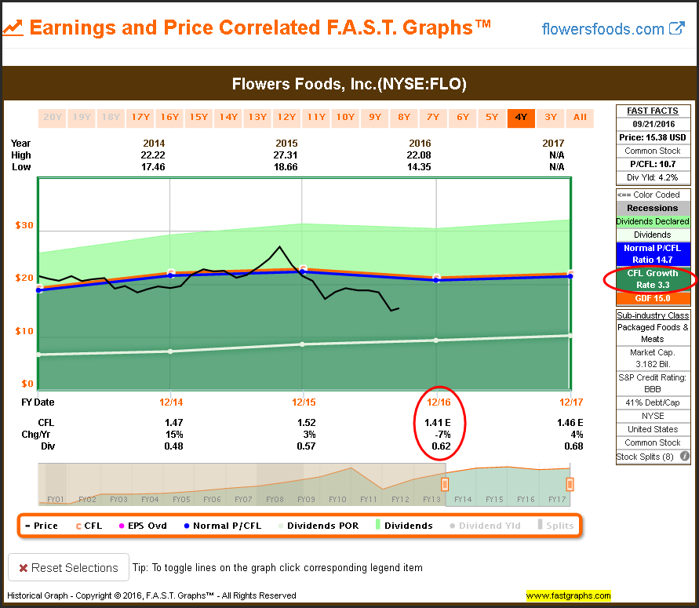Viewport: 699px width, 608px height.
Task: Click the orange GDF 15.0 color swatch
Action: pos(653,298)
